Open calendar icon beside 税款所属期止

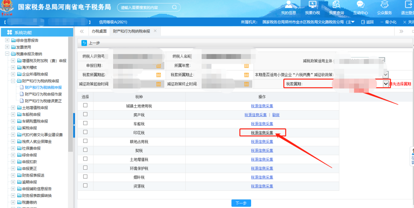pyautogui.click(x=246, y=74)
